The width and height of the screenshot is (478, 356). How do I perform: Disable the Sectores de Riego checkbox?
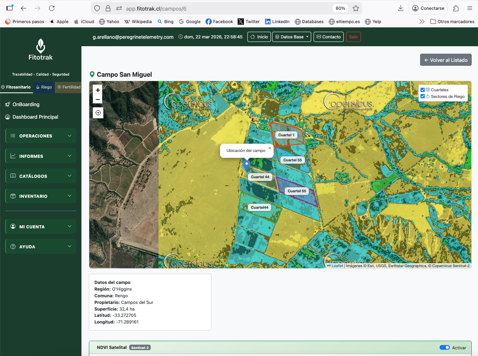[422, 96]
